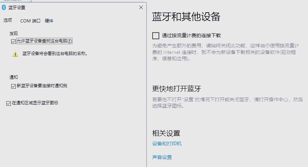Open the 设备和打印机 link

point(167,144)
